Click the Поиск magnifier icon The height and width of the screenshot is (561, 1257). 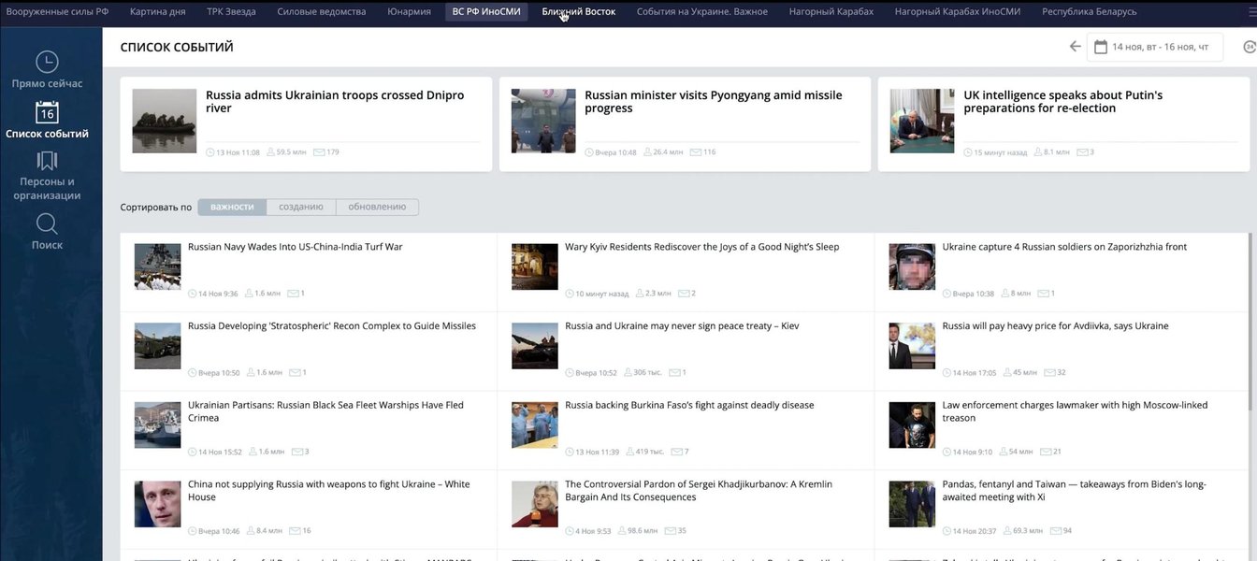[47, 224]
